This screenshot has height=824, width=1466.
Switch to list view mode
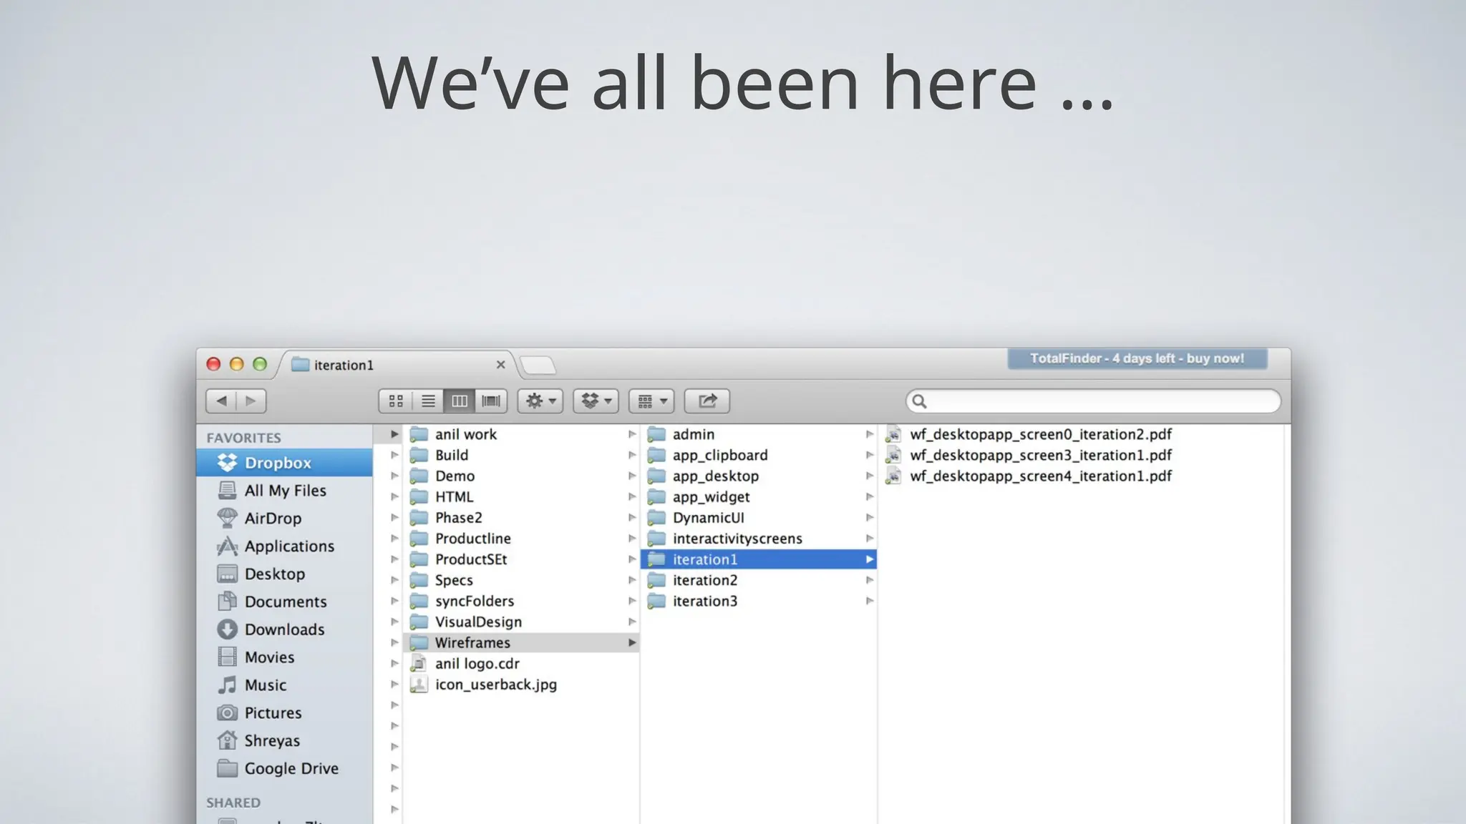click(428, 401)
